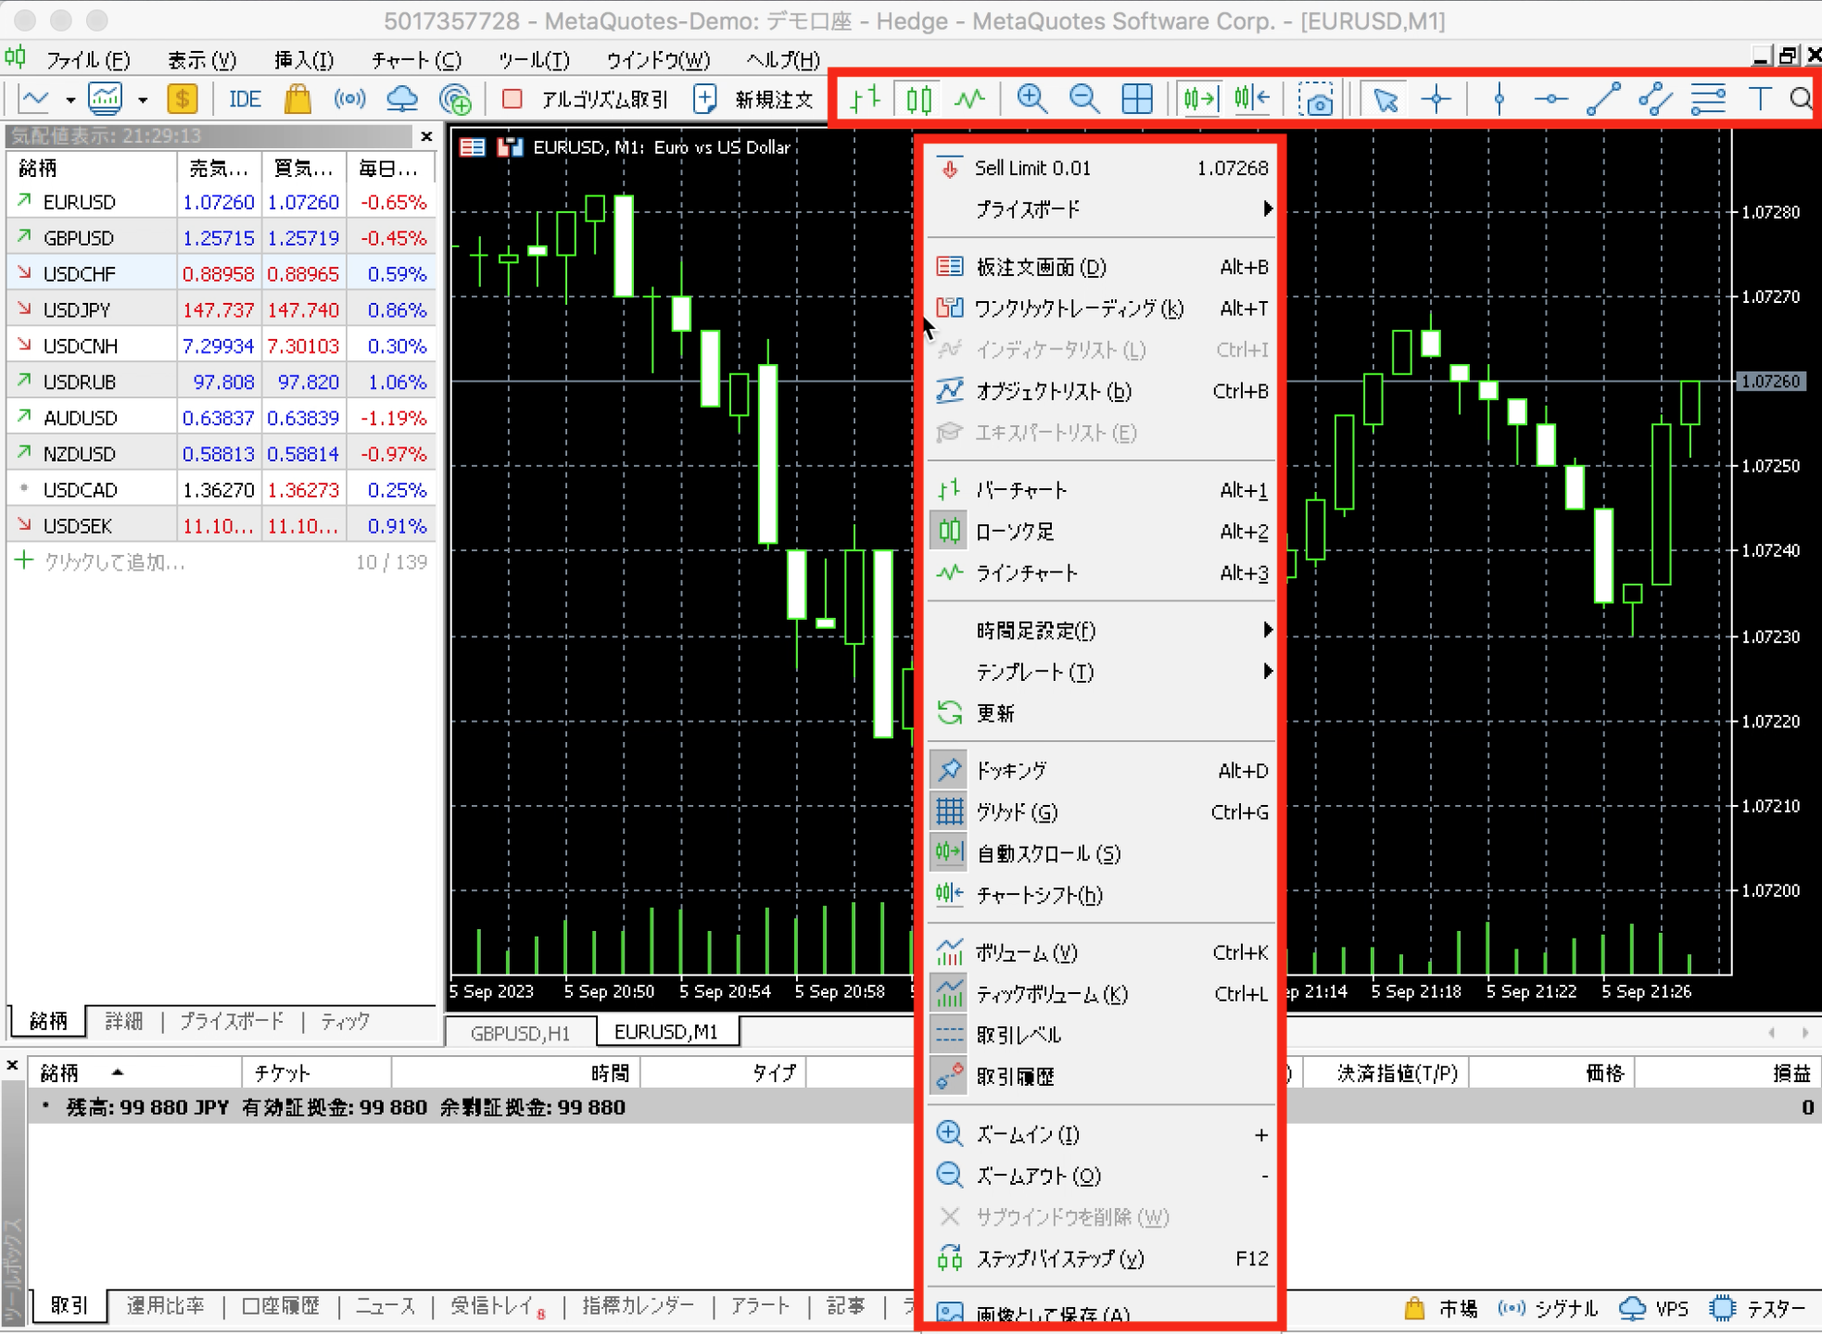This screenshot has width=1822, height=1334.
Task: Open the VPS cloud toolbar icon
Action: (402, 98)
